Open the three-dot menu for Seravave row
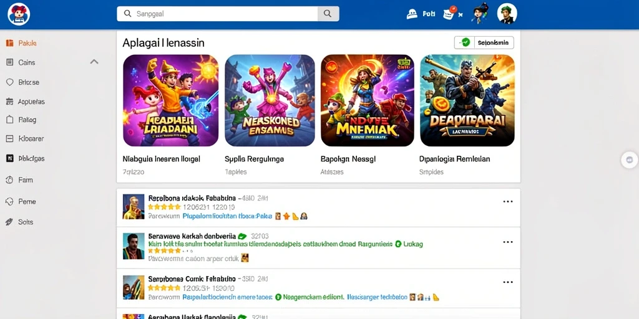 tap(508, 242)
